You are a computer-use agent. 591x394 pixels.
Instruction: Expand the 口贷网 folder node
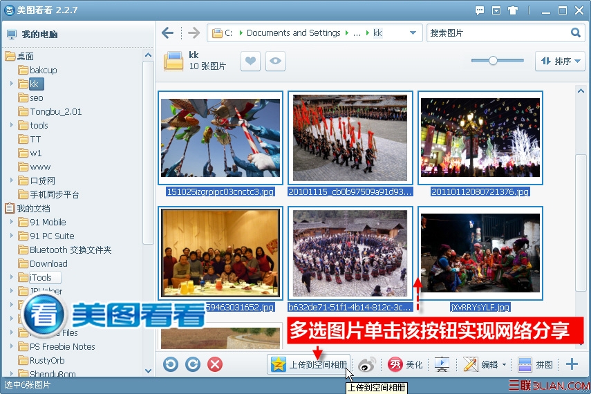point(11,180)
